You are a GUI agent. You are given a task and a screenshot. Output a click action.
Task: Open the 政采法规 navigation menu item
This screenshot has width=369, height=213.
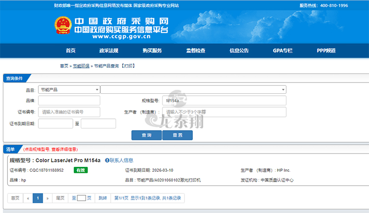109,51
